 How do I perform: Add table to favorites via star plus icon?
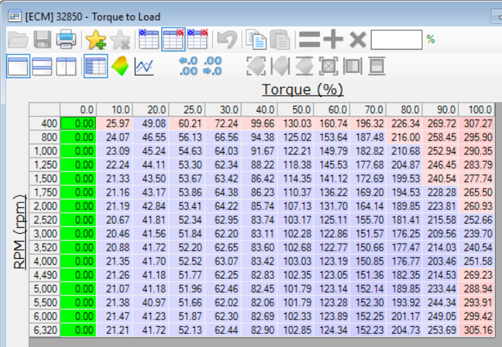pos(96,40)
